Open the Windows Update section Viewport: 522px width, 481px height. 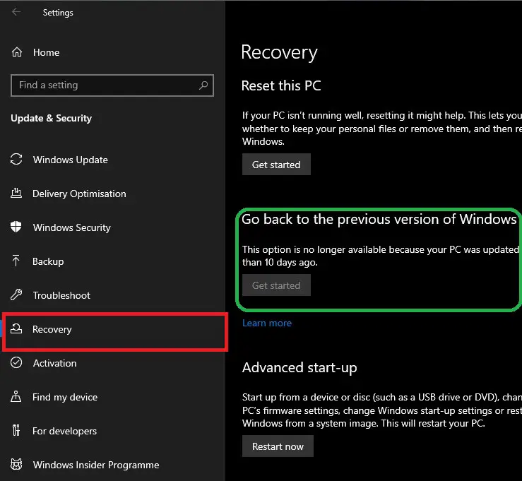pyautogui.click(x=70, y=160)
